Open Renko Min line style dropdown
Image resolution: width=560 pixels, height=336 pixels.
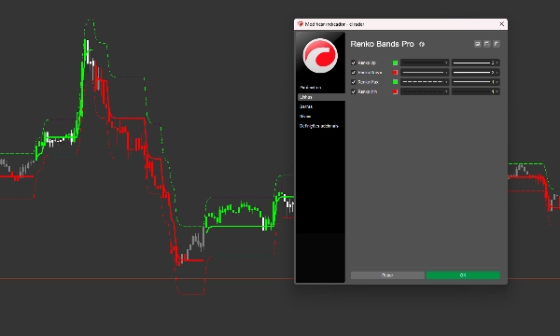[425, 91]
